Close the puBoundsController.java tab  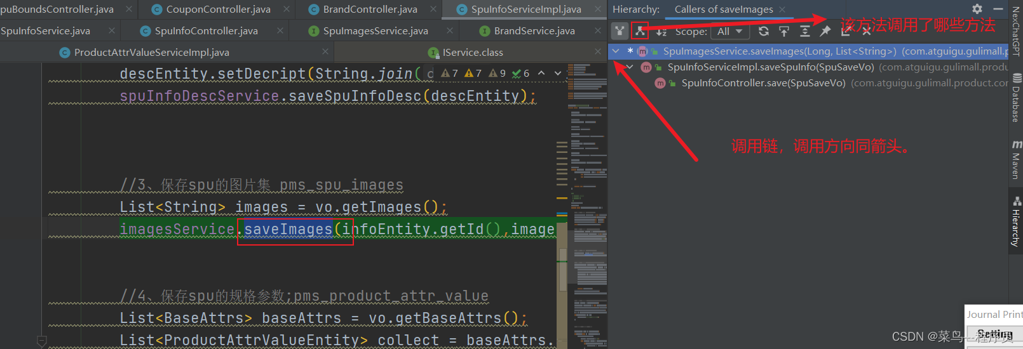click(x=129, y=10)
